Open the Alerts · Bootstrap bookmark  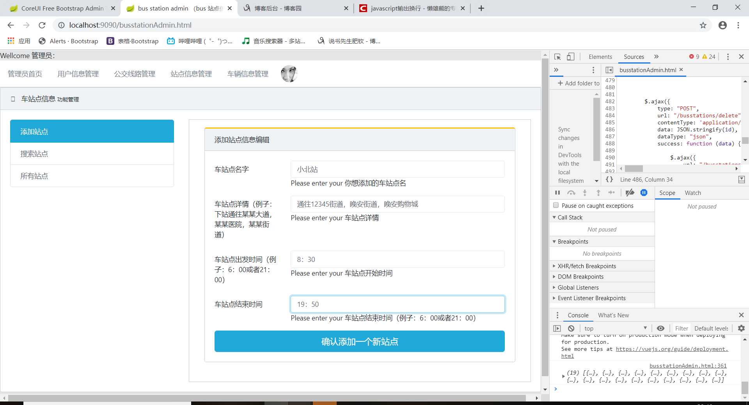coord(68,41)
